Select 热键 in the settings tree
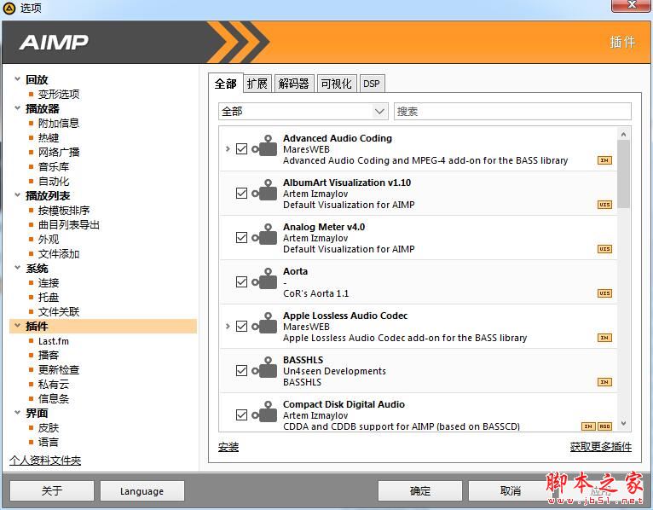The width and height of the screenshot is (653, 510). (49, 137)
